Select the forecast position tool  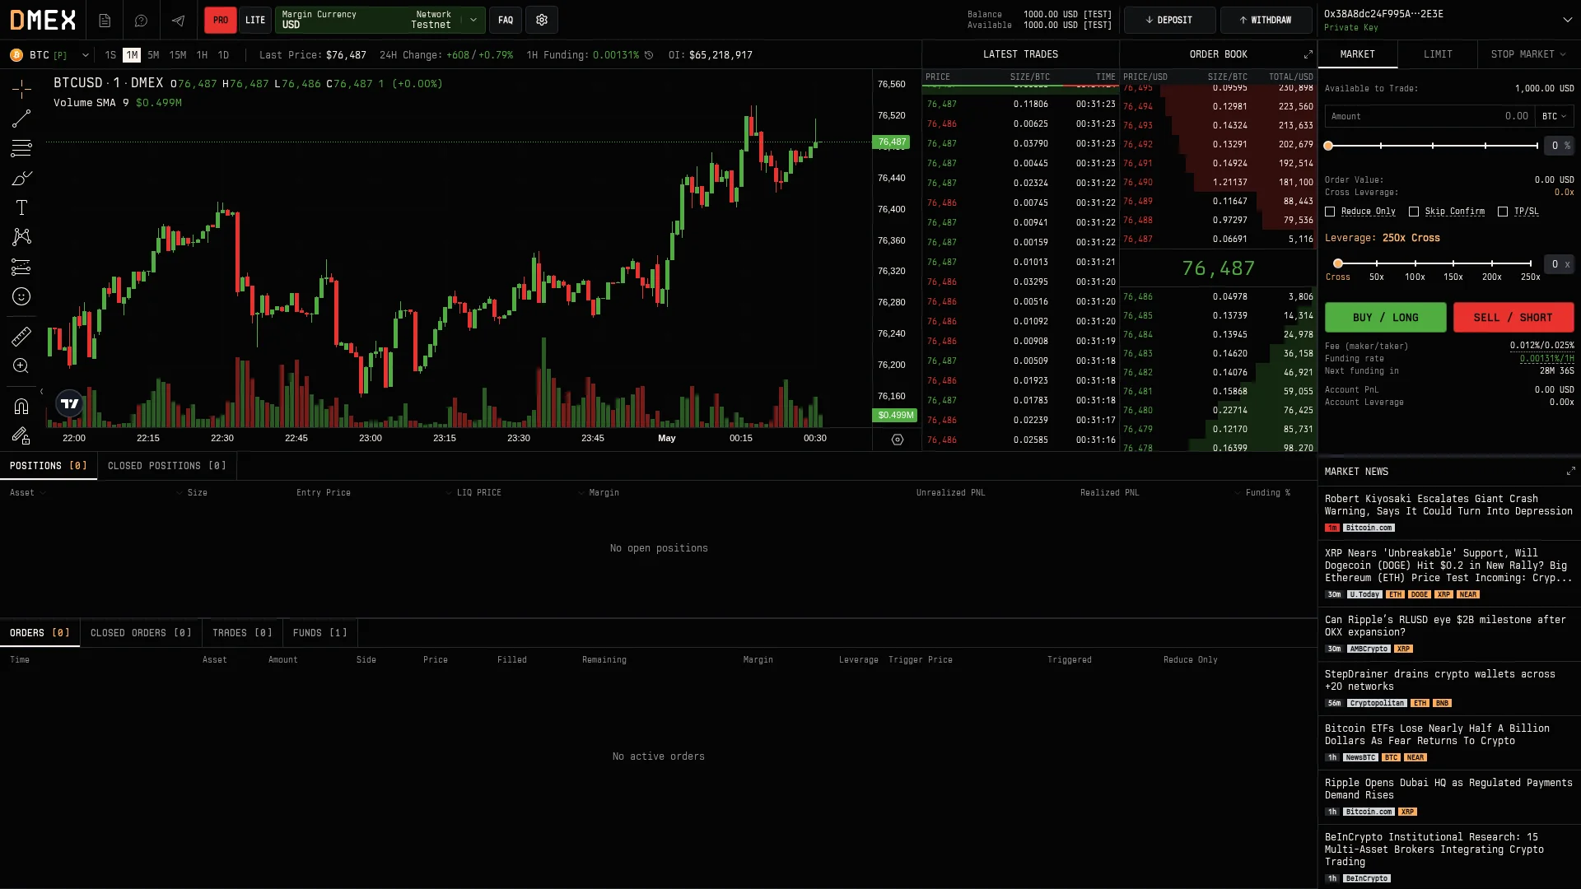[x=21, y=267]
